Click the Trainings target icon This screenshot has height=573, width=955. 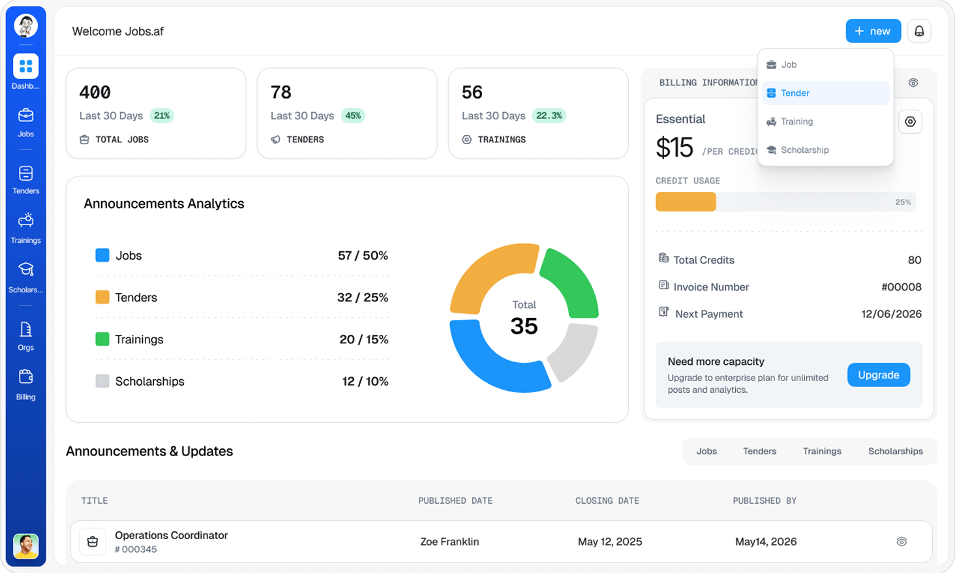point(466,140)
